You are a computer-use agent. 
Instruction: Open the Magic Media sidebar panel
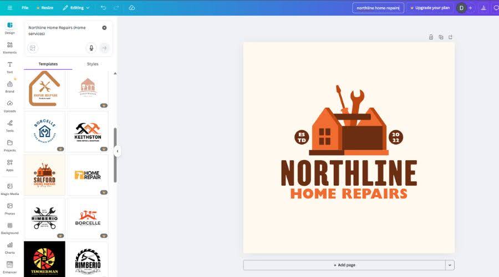tap(10, 189)
